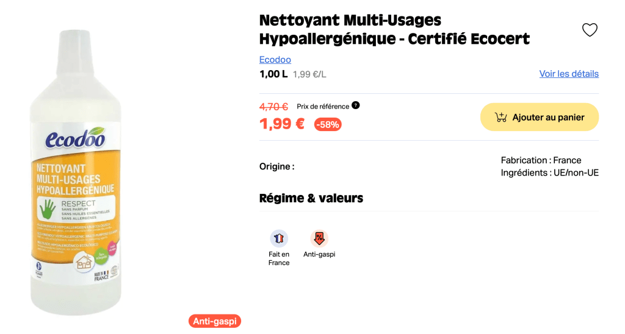Click the -58% discount badge
This screenshot has width=625, height=334.
coord(328,124)
